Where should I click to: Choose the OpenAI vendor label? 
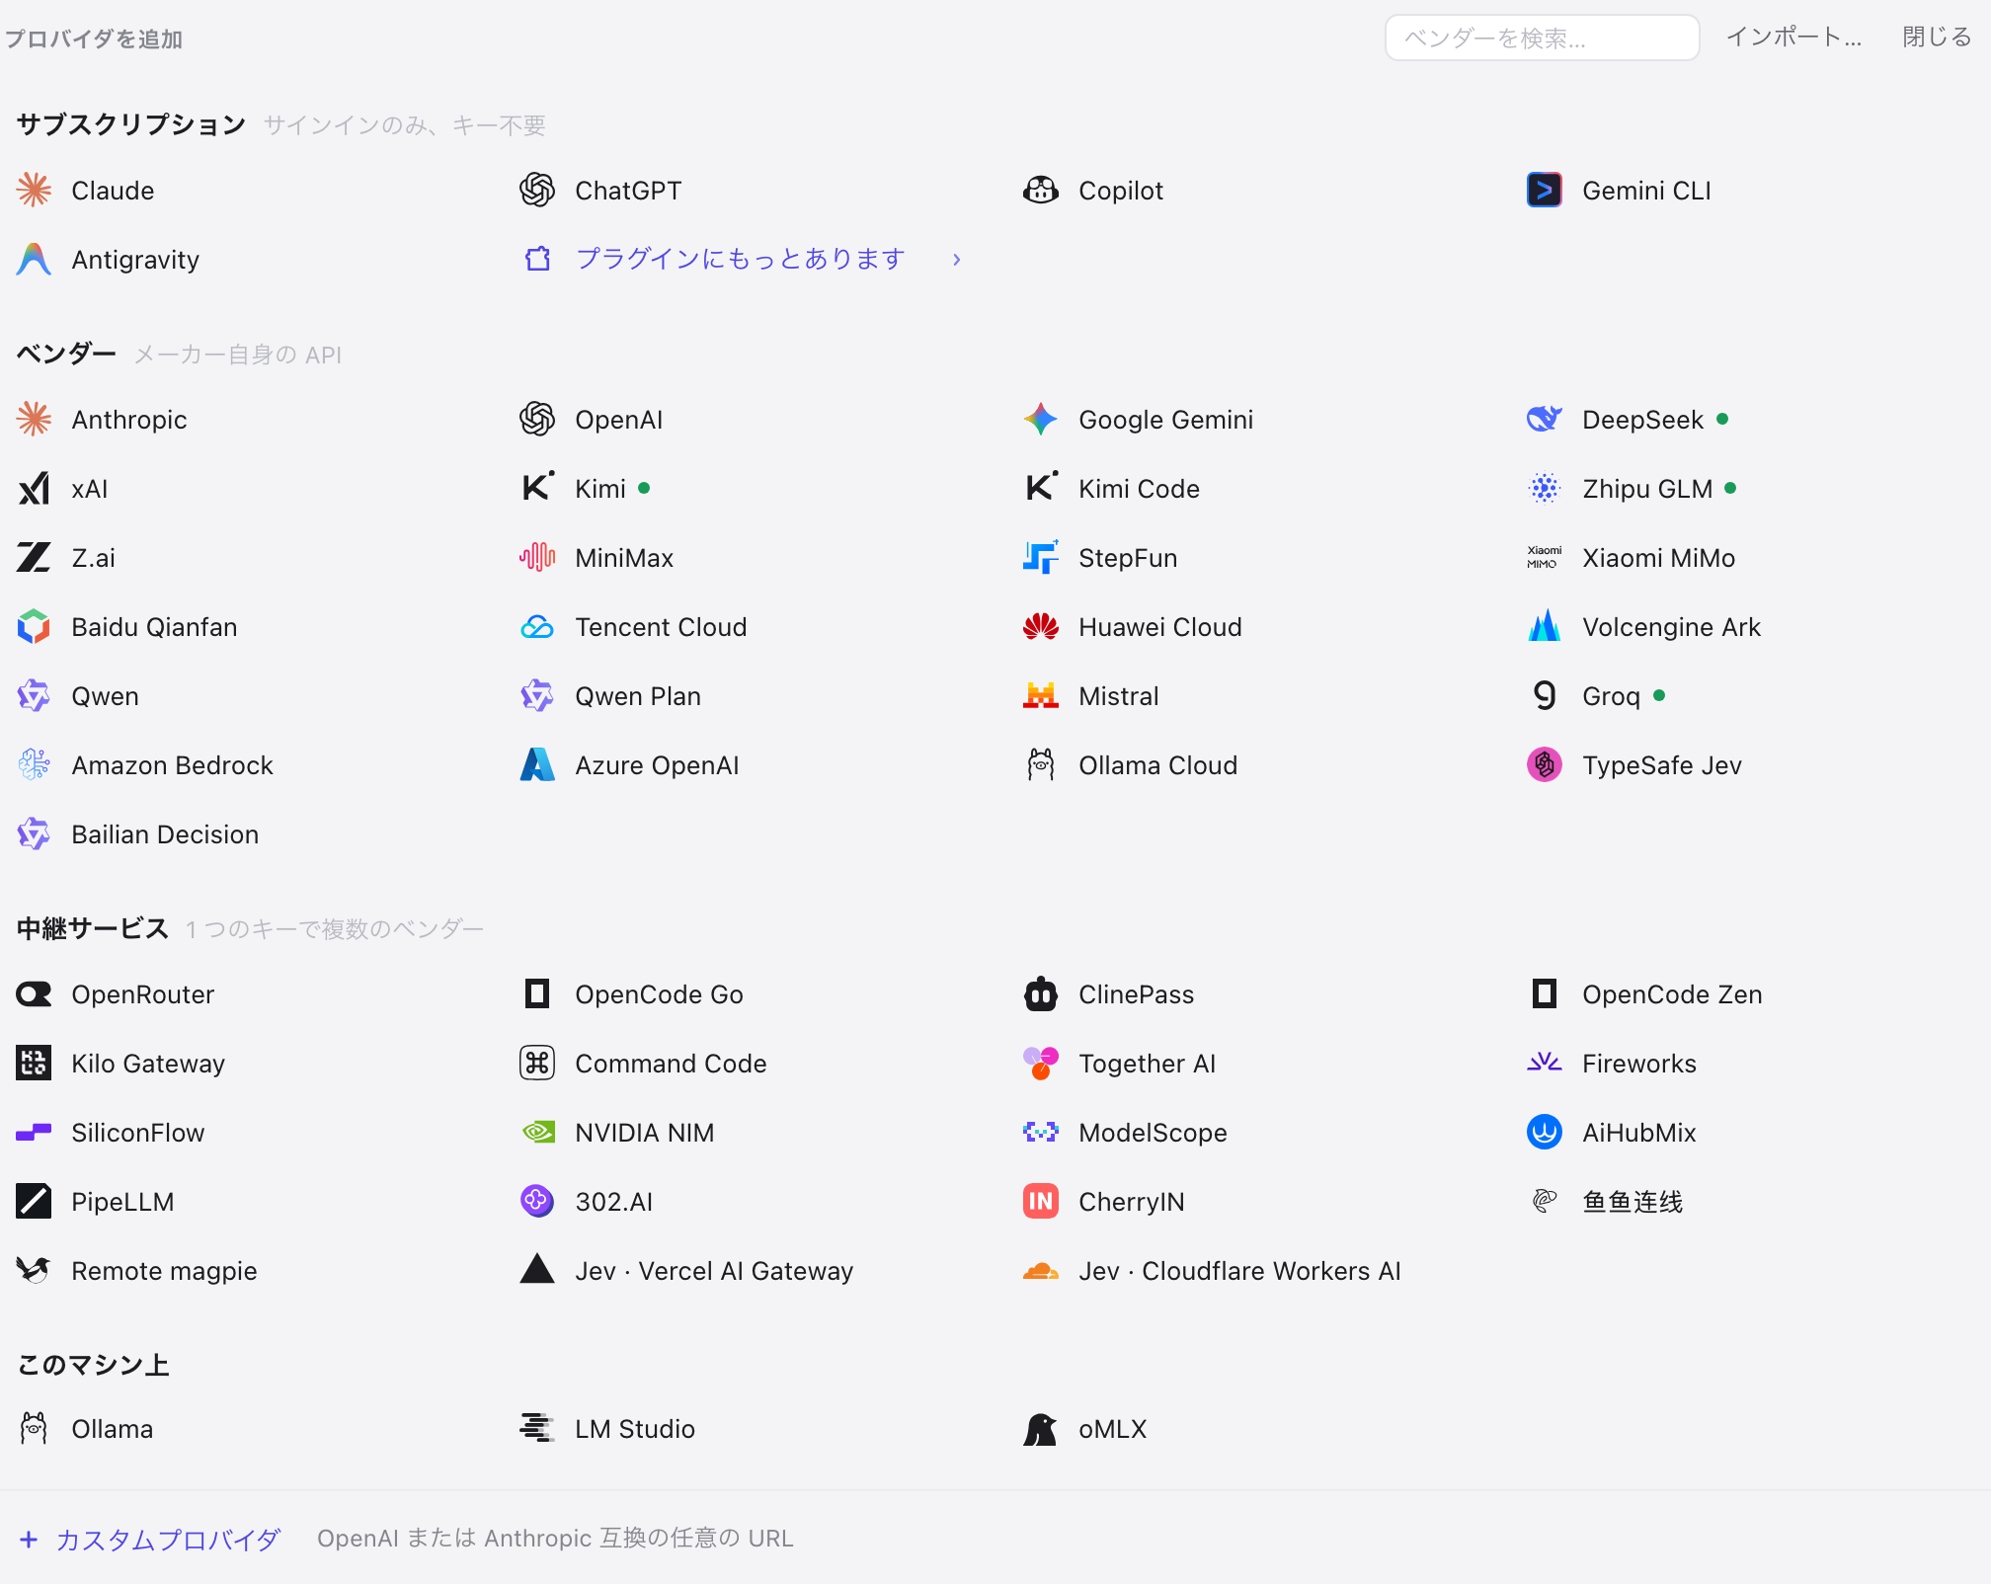(619, 420)
